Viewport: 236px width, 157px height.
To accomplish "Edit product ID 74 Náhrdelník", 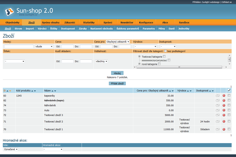I will pos(218,105).
